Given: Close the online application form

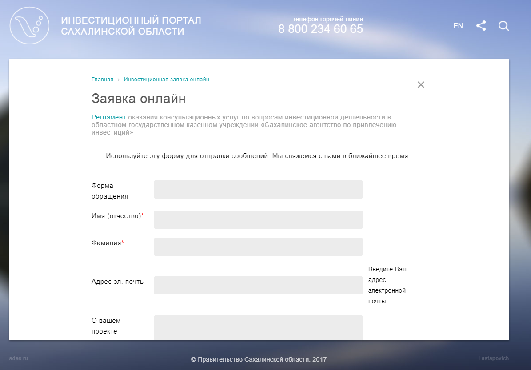Looking at the screenshot, I should click(x=421, y=85).
